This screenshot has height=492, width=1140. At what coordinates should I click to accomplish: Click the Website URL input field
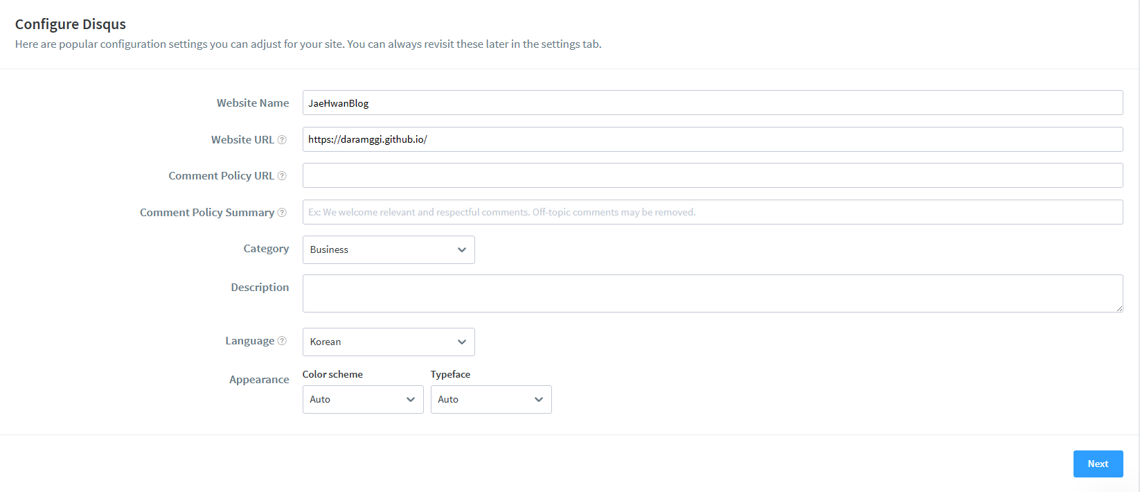point(713,139)
